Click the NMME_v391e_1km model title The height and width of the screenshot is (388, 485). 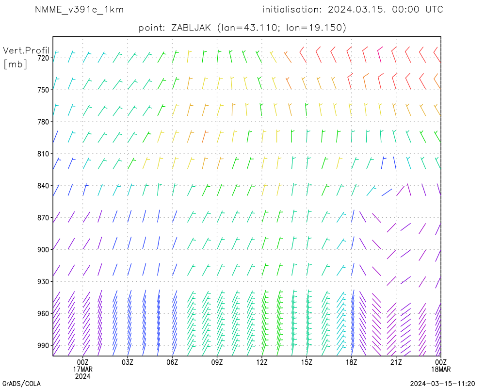(x=80, y=10)
